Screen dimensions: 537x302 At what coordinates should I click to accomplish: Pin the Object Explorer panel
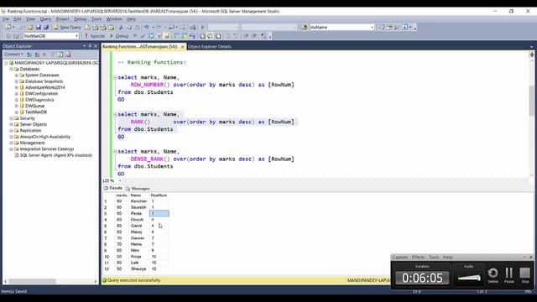point(90,46)
